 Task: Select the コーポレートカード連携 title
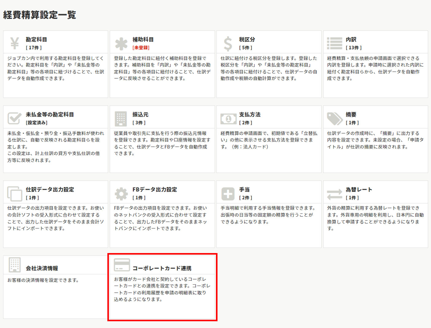162,268
